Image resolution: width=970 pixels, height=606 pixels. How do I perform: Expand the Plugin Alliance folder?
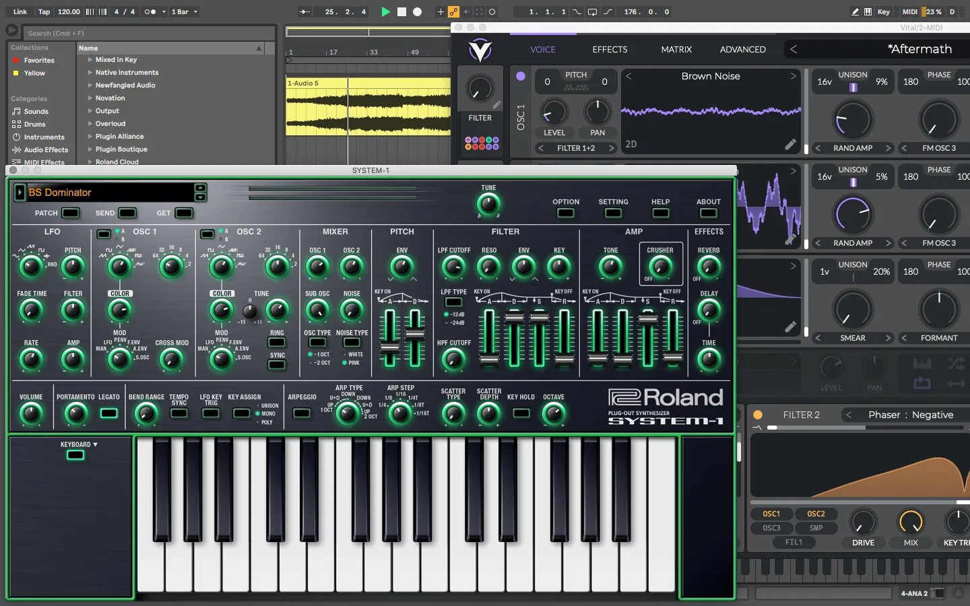pyautogui.click(x=90, y=137)
